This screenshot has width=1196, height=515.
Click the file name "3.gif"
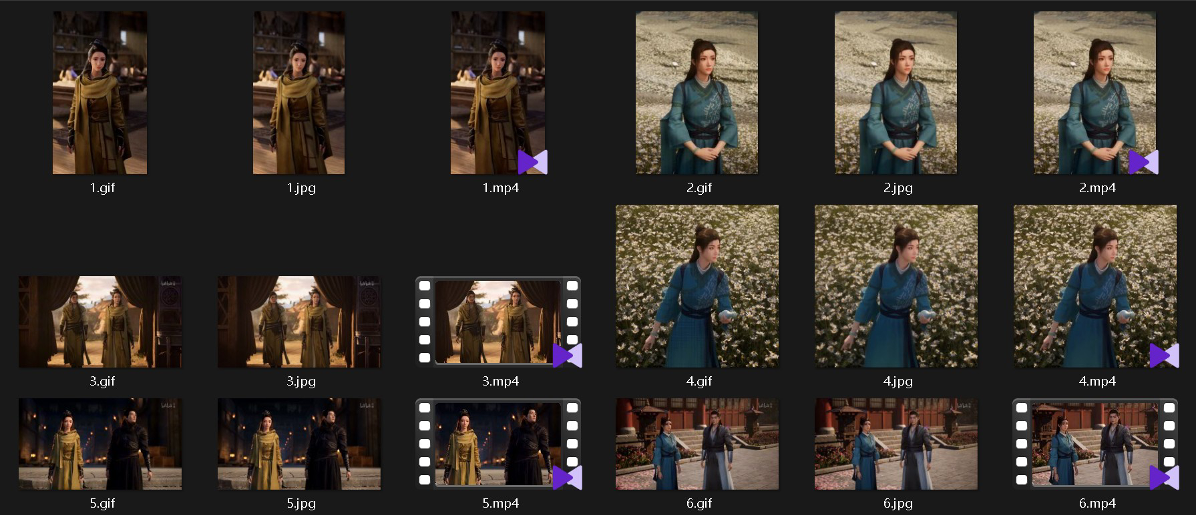(102, 382)
